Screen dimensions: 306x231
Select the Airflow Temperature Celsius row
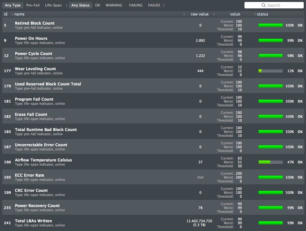click(153, 162)
